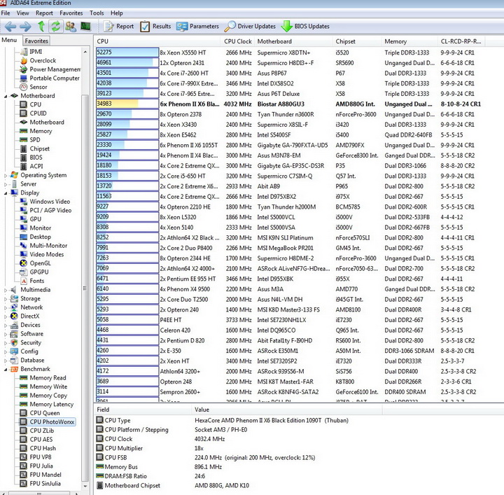Click the Chipset column header
Viewport: 504px width, 495px height.
click(357, 41)
